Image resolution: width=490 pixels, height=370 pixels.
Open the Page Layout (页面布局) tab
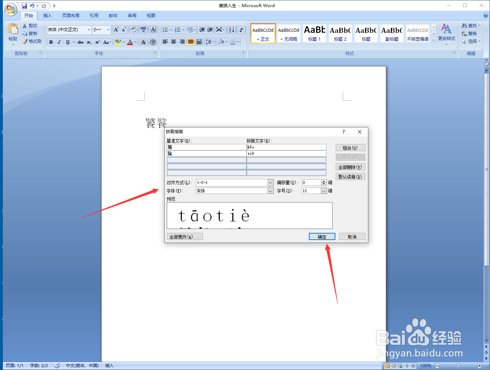coord(71,16)
